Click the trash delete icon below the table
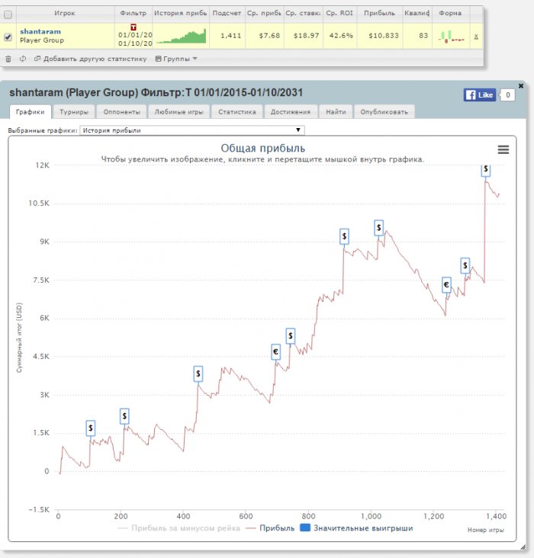 tap(8, 59)
